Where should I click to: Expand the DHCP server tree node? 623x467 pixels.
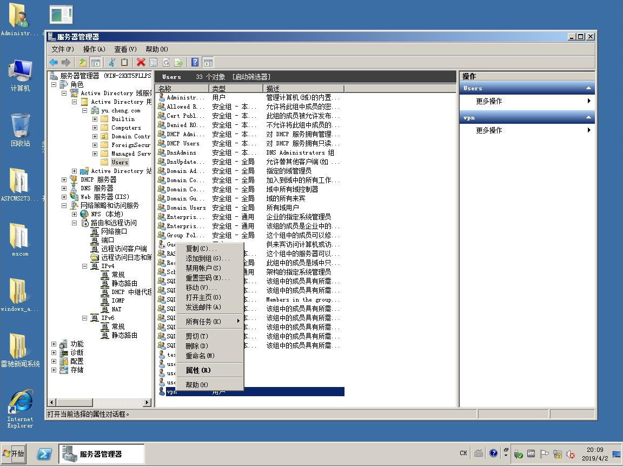64,179
